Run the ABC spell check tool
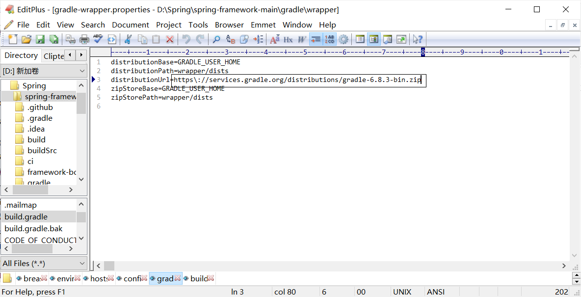This screenshot has height=297, width=581. tap(98, 39)
